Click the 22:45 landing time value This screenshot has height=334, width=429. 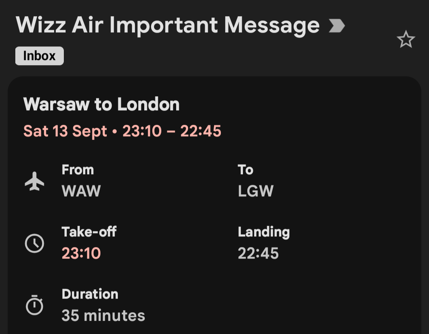pyautogui.click(x=258, y=253)
